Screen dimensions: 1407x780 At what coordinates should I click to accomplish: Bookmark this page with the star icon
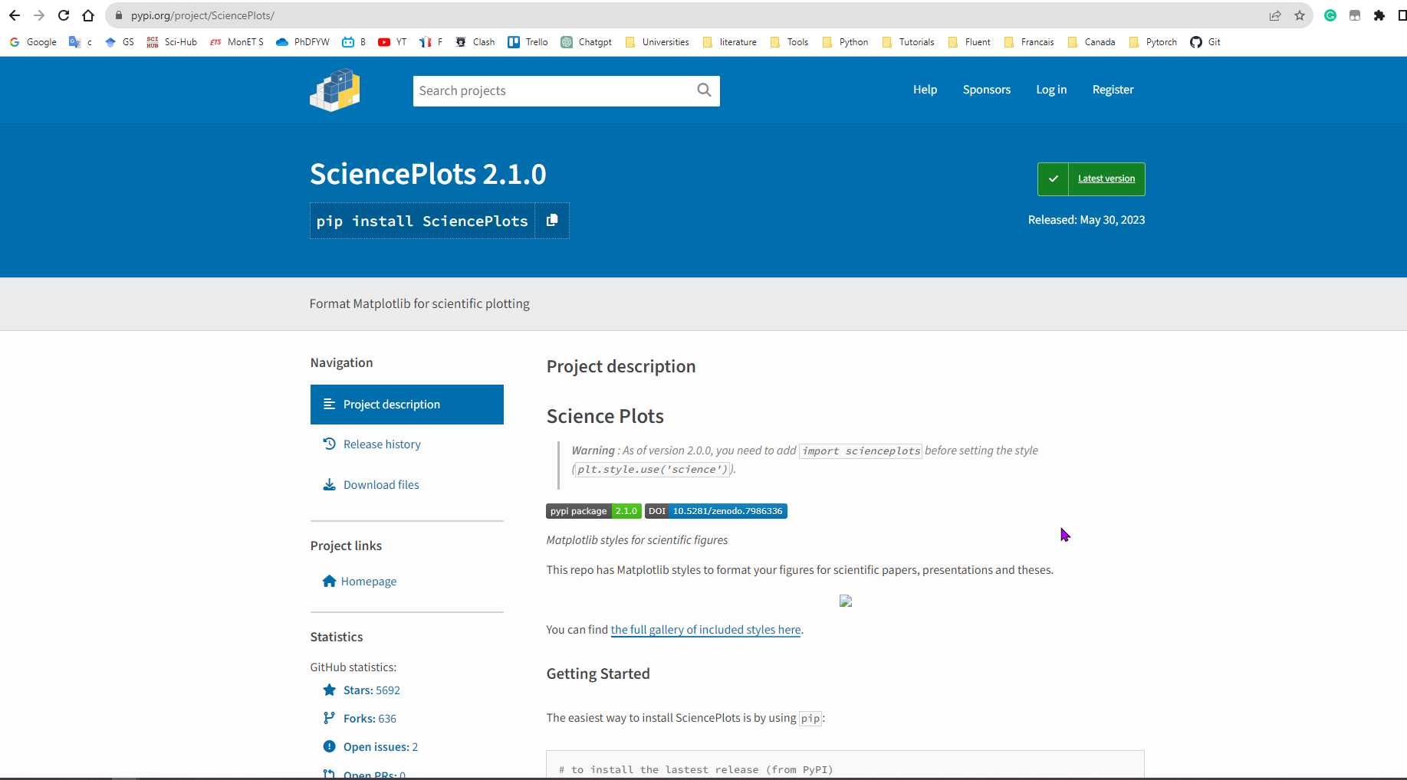[1300, 15]
